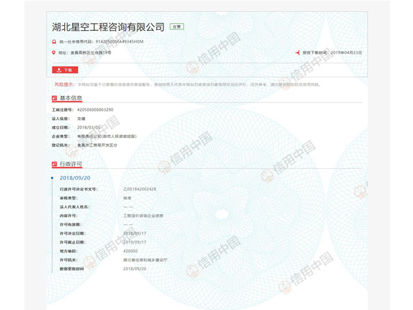Click the permit content 工程造价咨询企业资质
Screen dimensions: 413x310
(142, 215)
